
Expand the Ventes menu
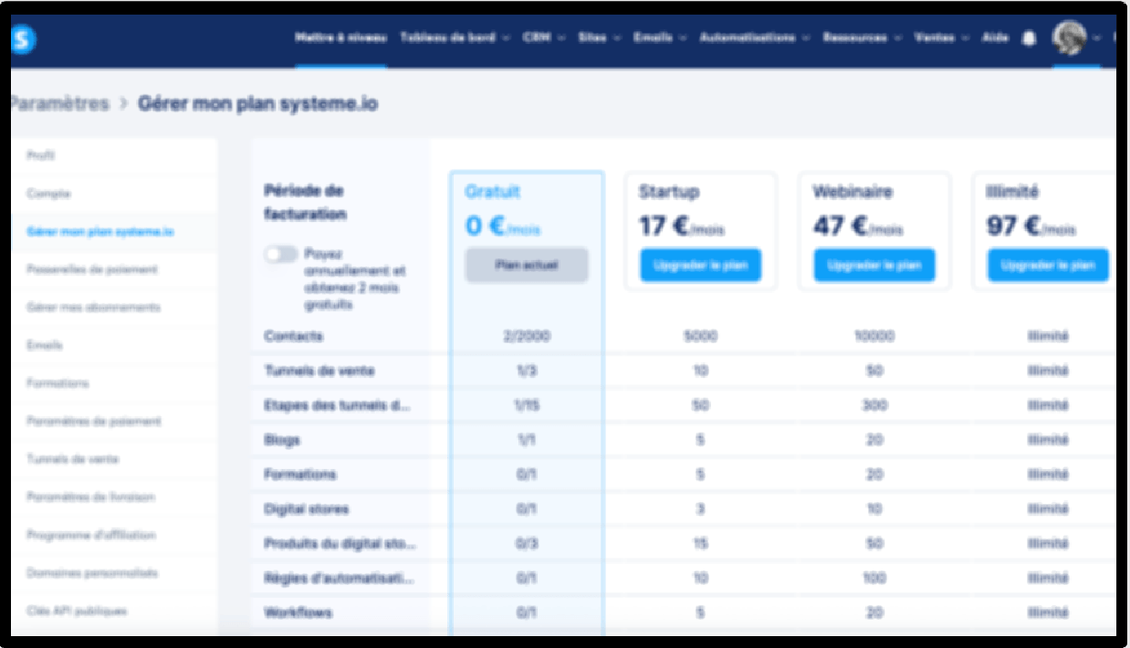pyautogui.click(x=941, y=37)
